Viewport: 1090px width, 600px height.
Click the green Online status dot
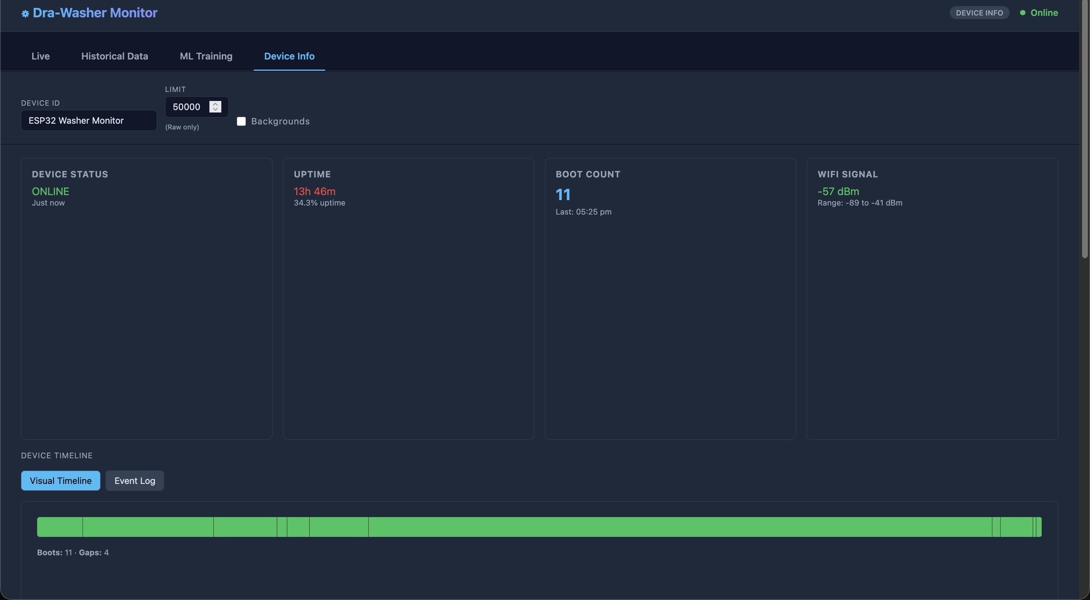[x=1022, y=13]
